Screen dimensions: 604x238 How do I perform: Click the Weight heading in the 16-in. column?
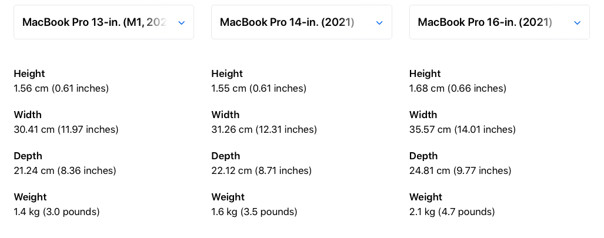coord(426,197)
